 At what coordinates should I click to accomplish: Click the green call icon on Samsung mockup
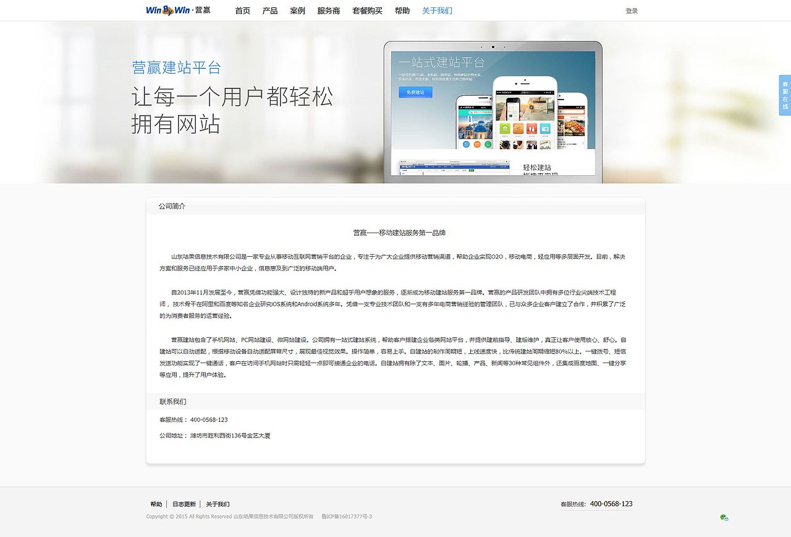[488, 145]
